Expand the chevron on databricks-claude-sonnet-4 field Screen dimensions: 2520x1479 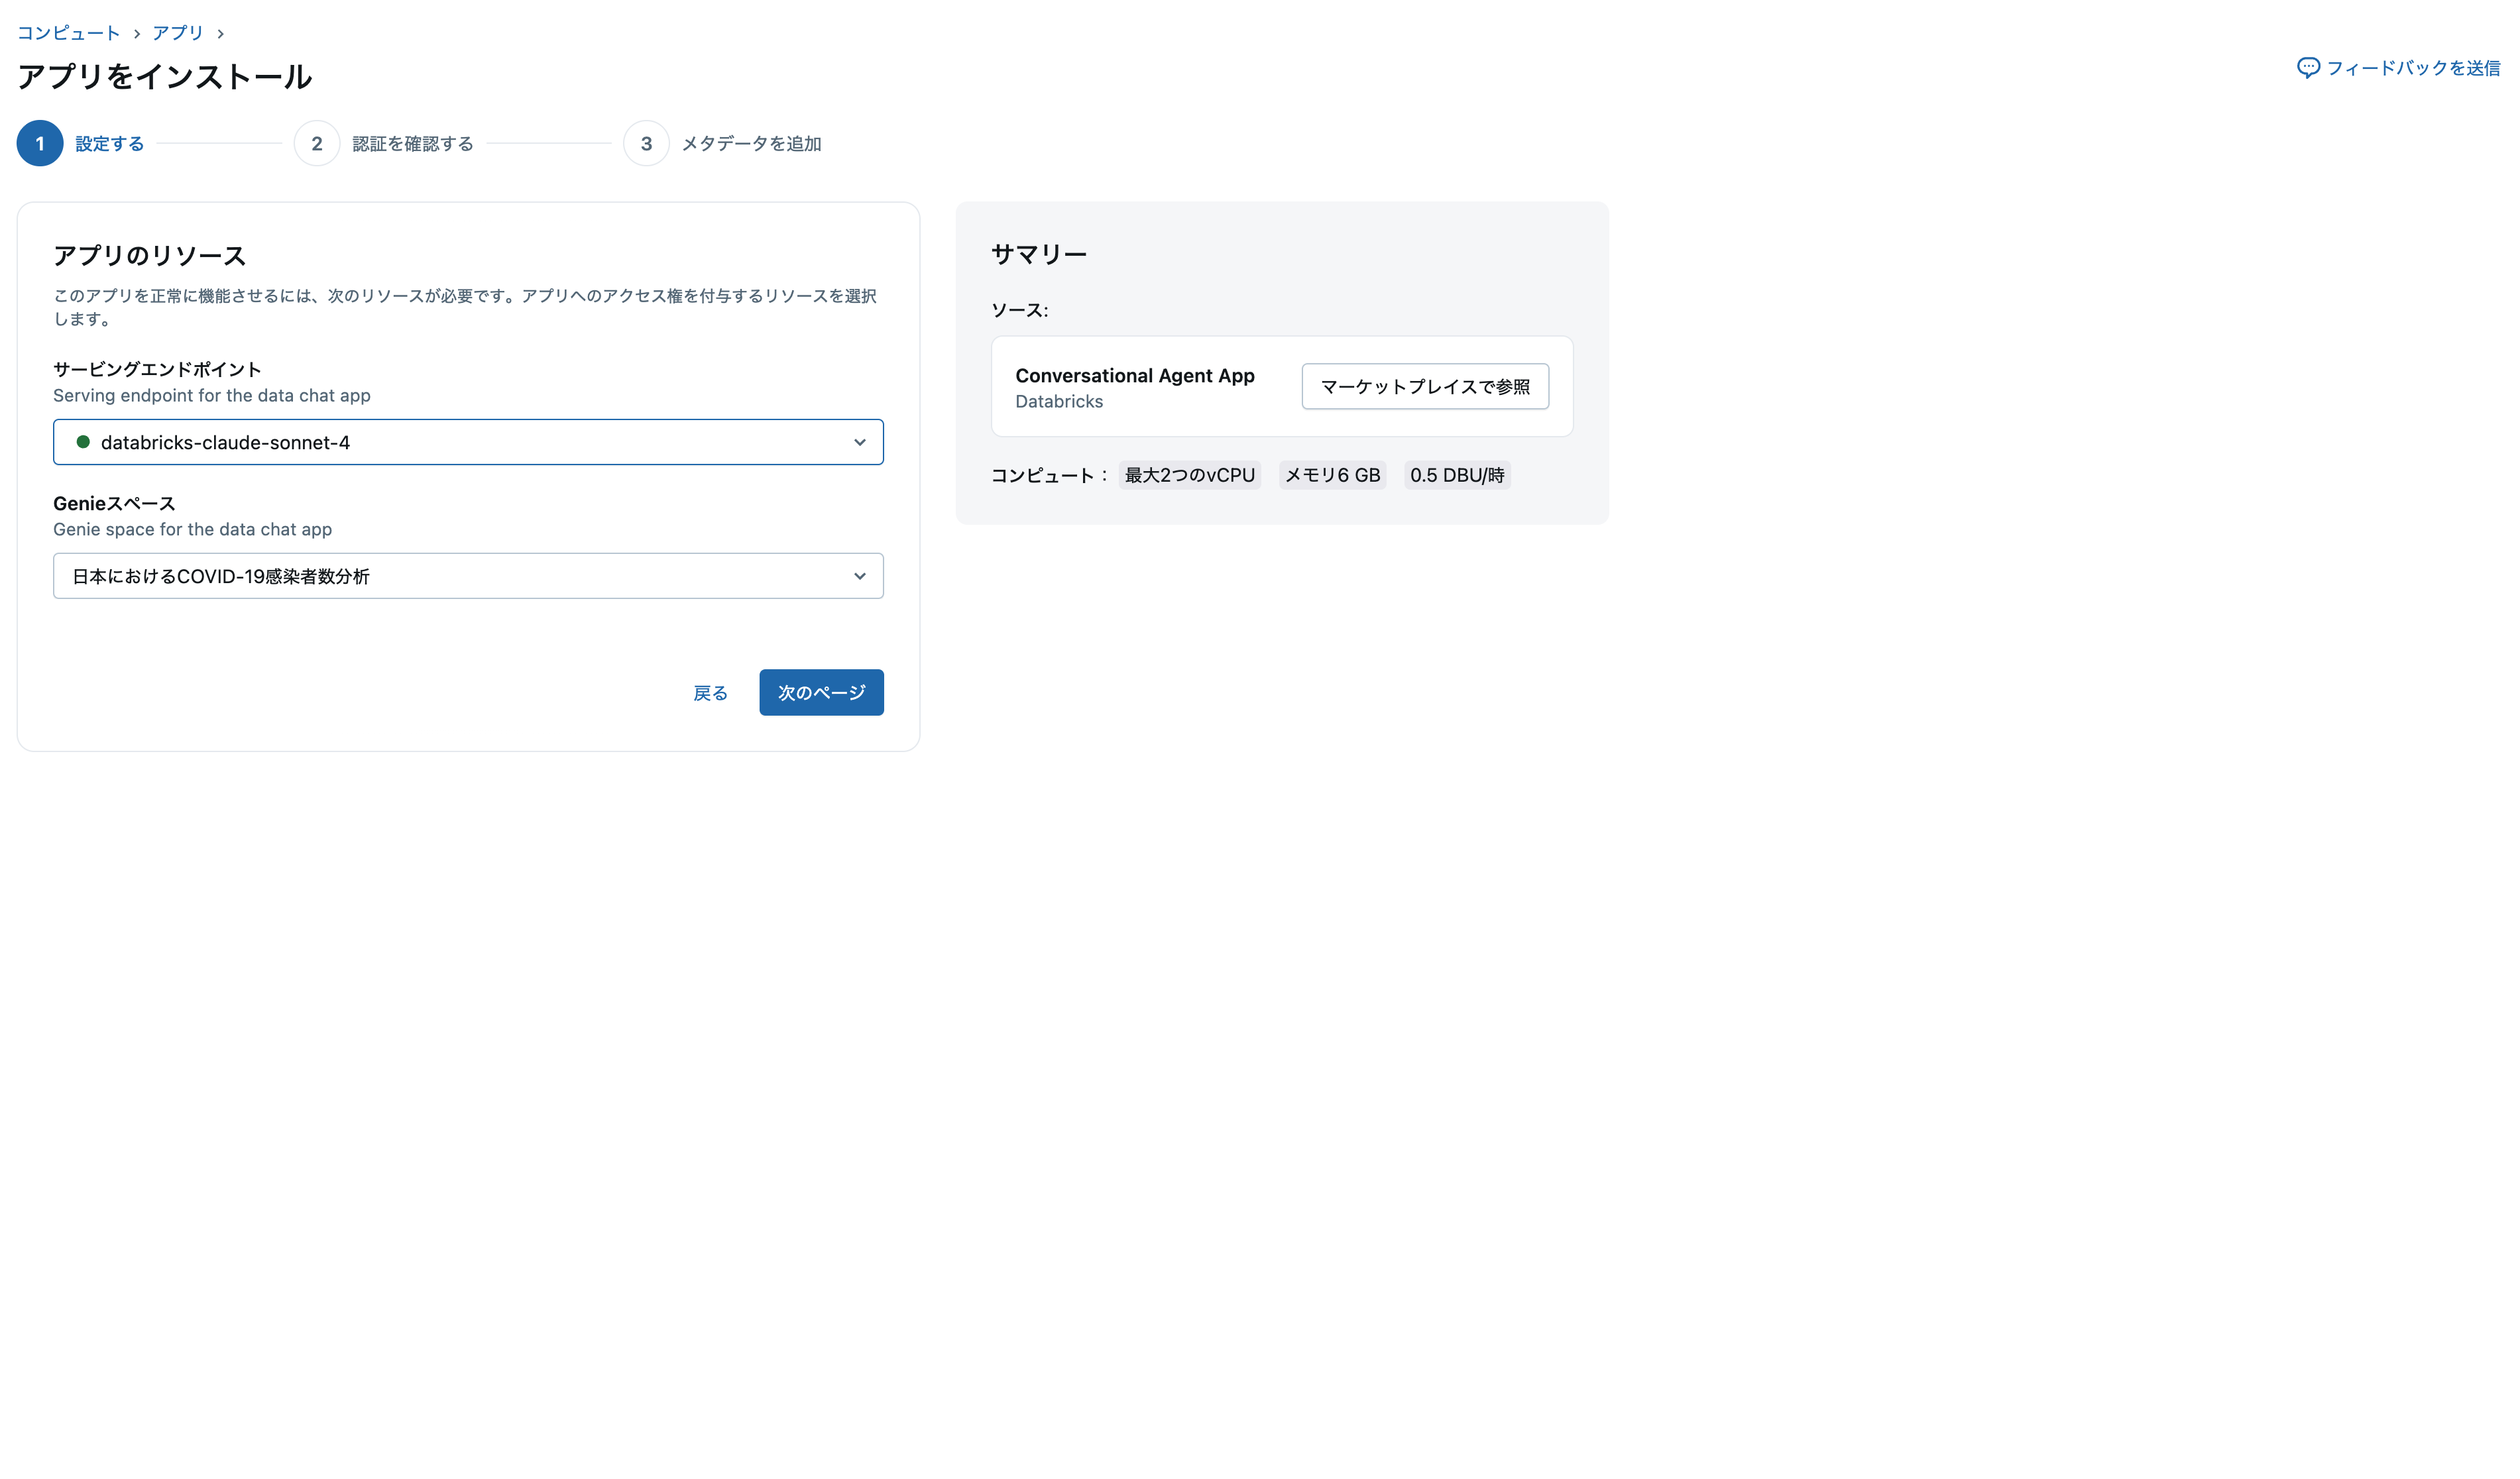859,441
